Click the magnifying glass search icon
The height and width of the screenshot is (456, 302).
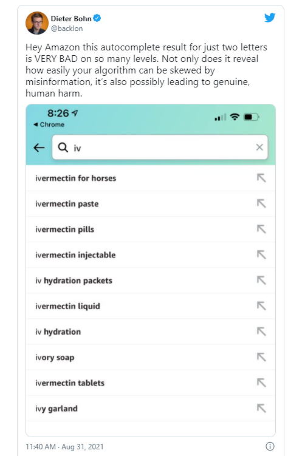(63, 148)
